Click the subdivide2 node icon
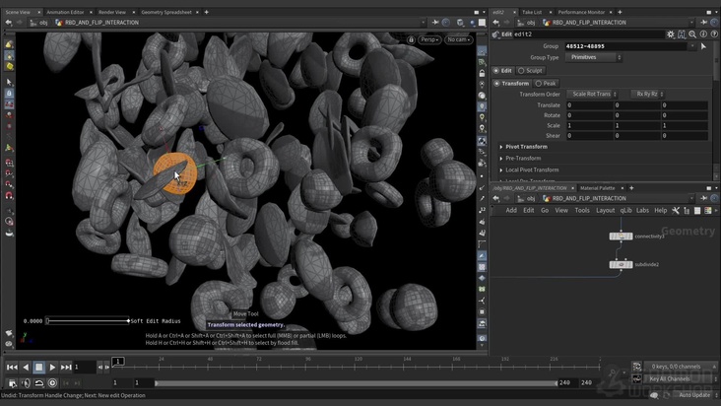Viewport: 721px width, 406px height. click(621, 264)
